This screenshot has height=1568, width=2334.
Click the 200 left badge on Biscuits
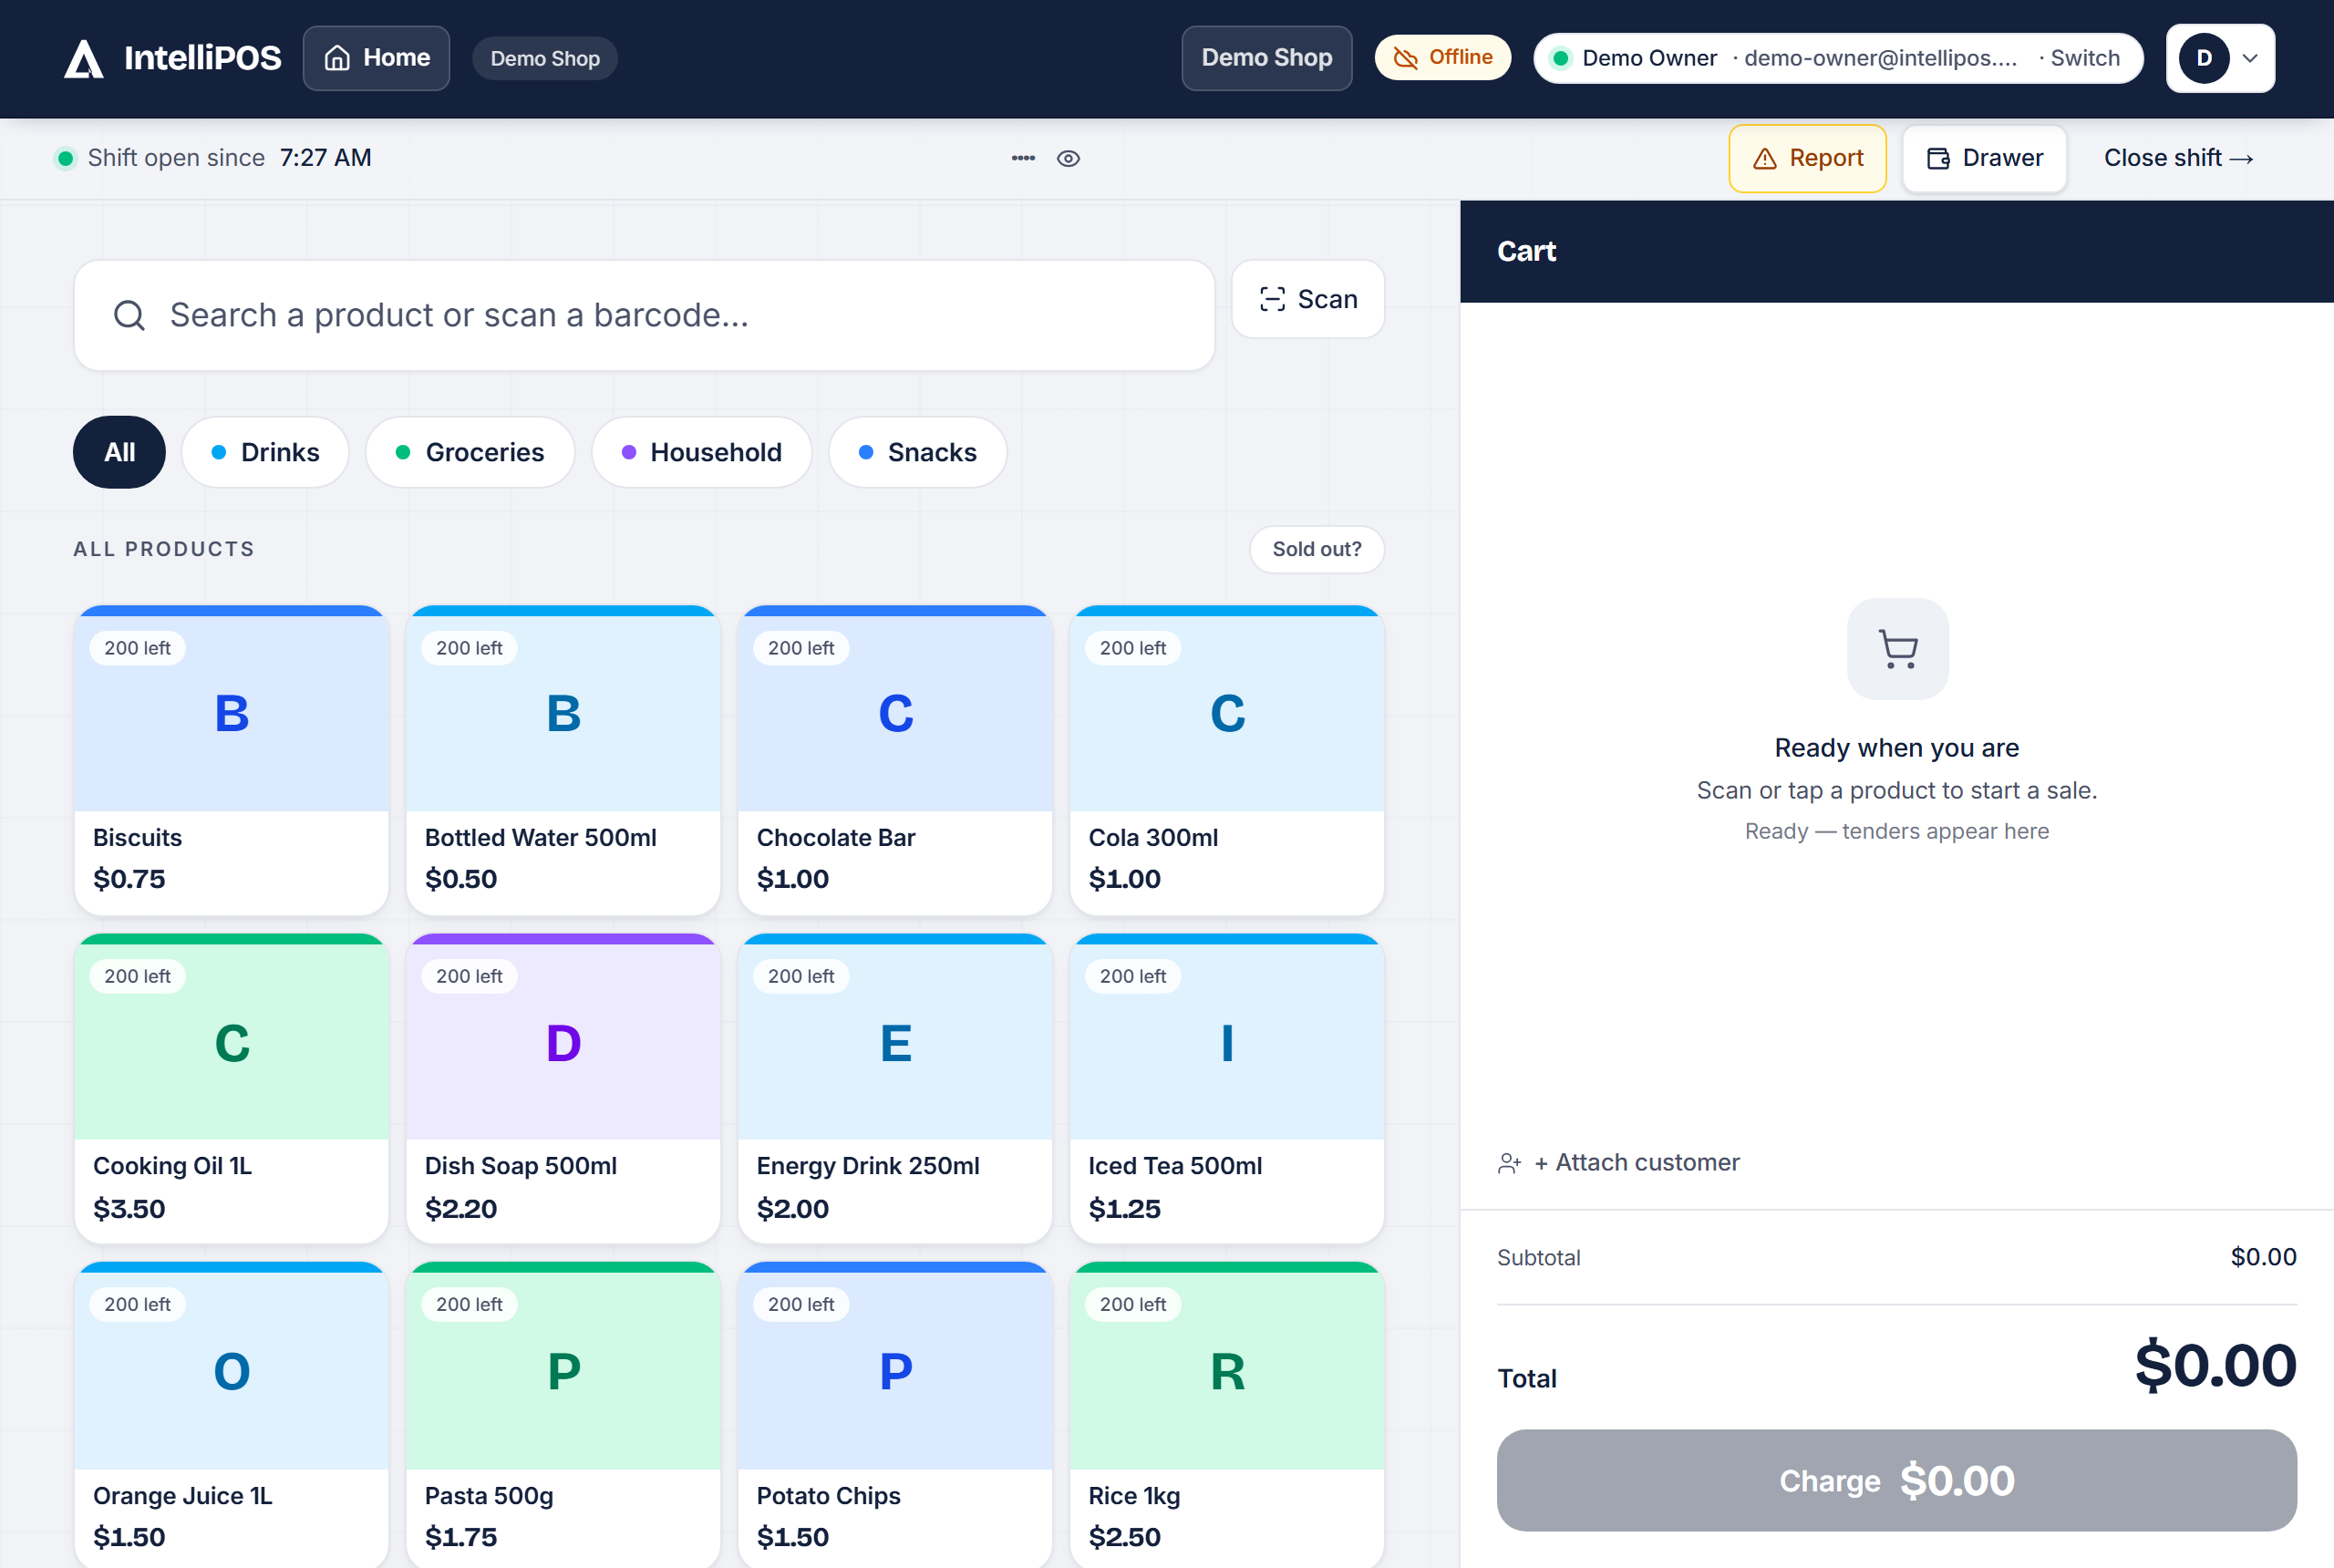[x=137, y=648]
